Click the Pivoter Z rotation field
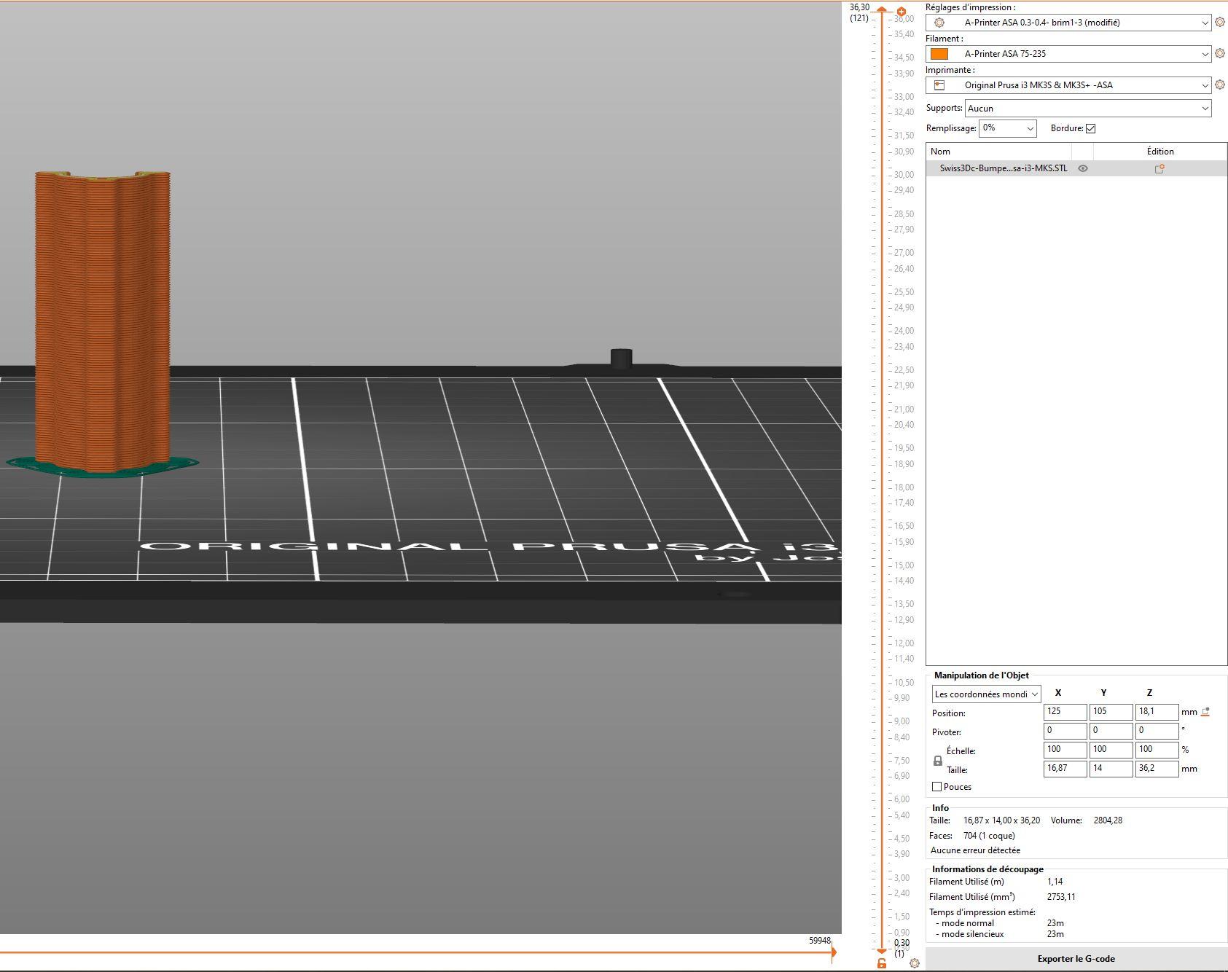 (1157, 731)
